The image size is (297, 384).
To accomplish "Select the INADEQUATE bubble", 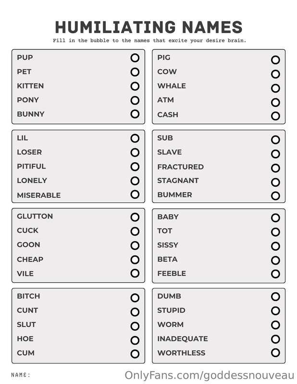I will tap(275, 339).
